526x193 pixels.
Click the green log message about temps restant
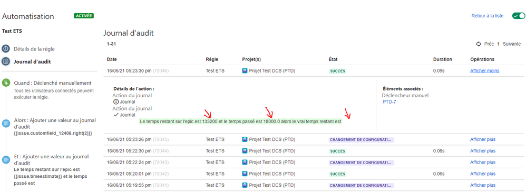point(240,122)
